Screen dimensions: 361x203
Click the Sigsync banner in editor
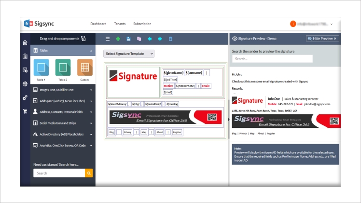[166, 117]
